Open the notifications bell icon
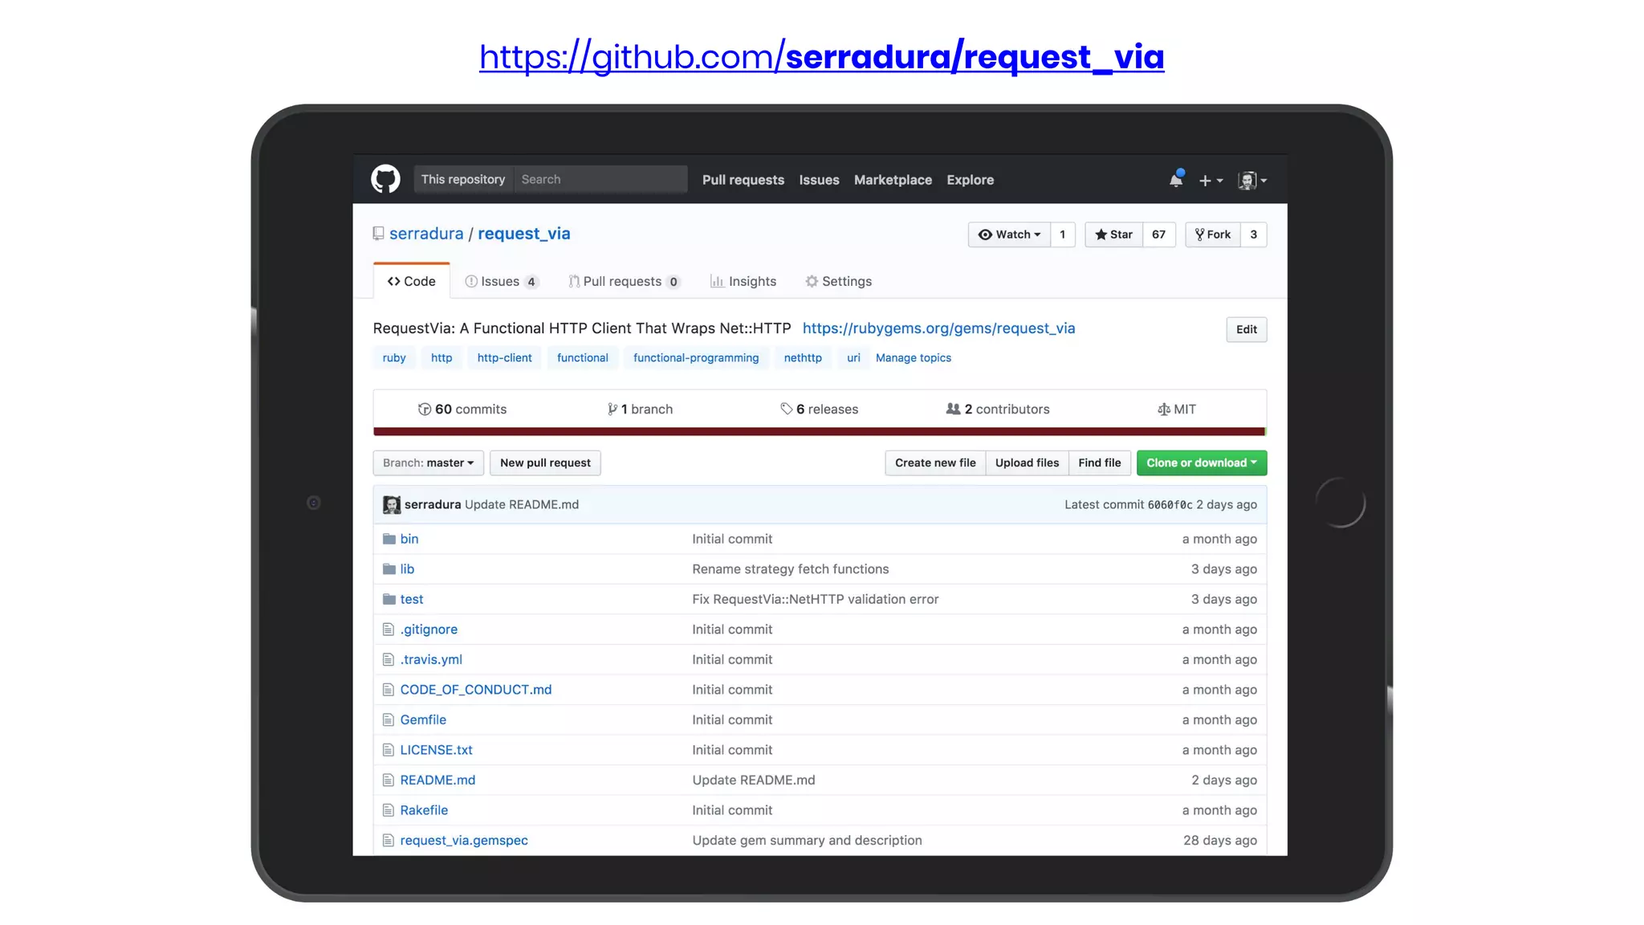Viewport: 1644px width, 925px height. [1176, 179]
